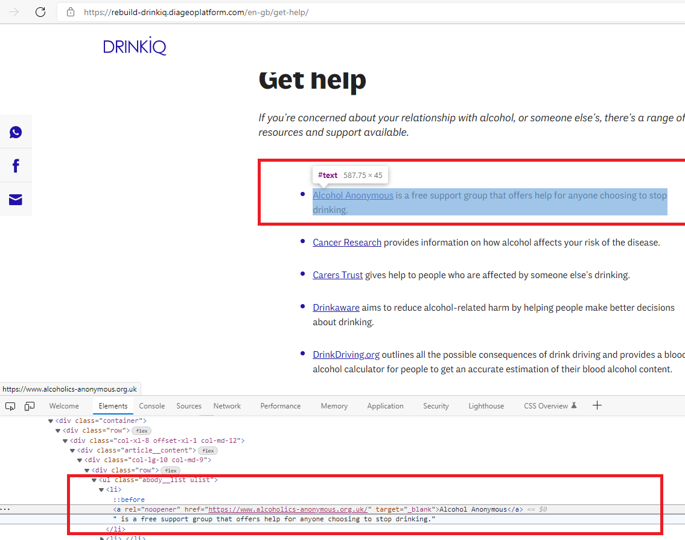Switch to the Console tab
The height and width of the screenshot is (540, 685).
pyautogui.click(x=151, y=406)
